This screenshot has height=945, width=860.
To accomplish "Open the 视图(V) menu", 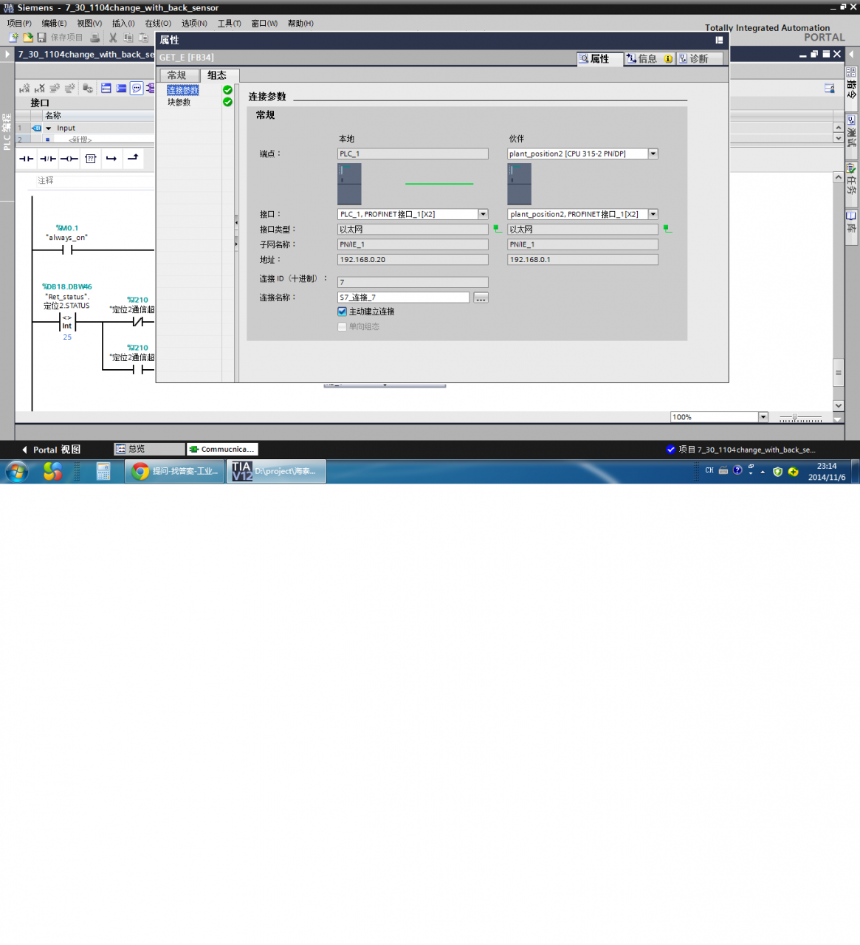I will click(89, 24).
